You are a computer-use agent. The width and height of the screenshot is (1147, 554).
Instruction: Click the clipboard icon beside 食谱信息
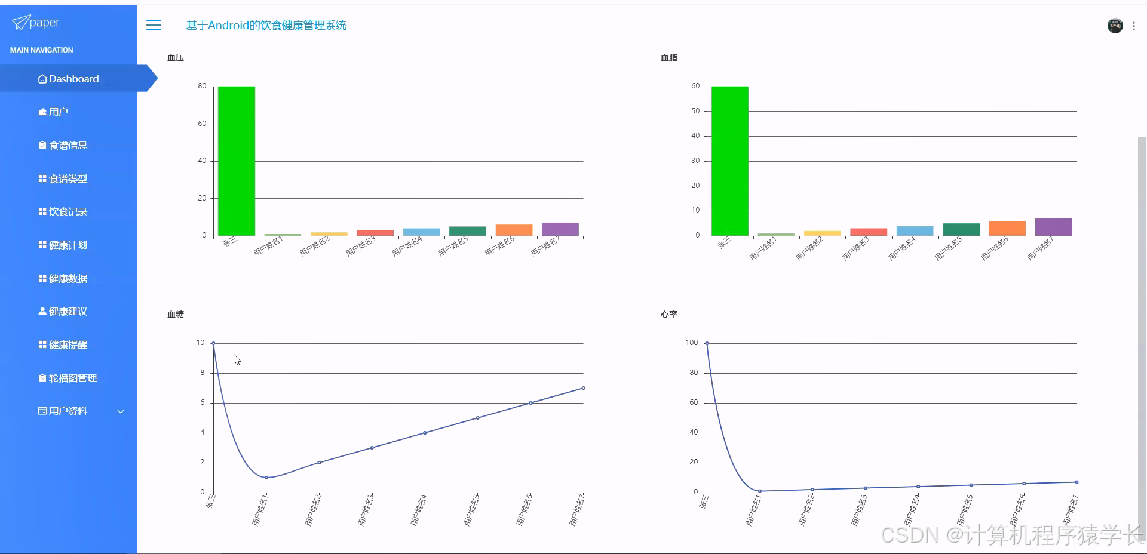coord(42,145)
